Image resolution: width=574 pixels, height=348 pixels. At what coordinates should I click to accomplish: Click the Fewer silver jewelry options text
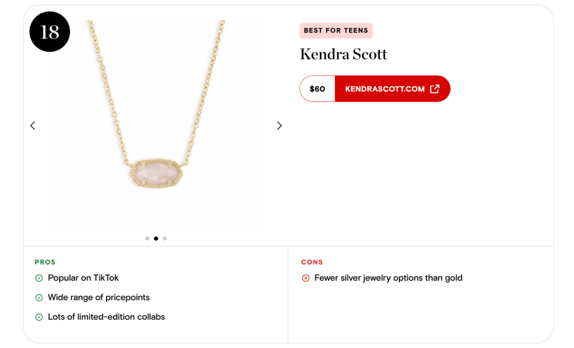[388, 278]
